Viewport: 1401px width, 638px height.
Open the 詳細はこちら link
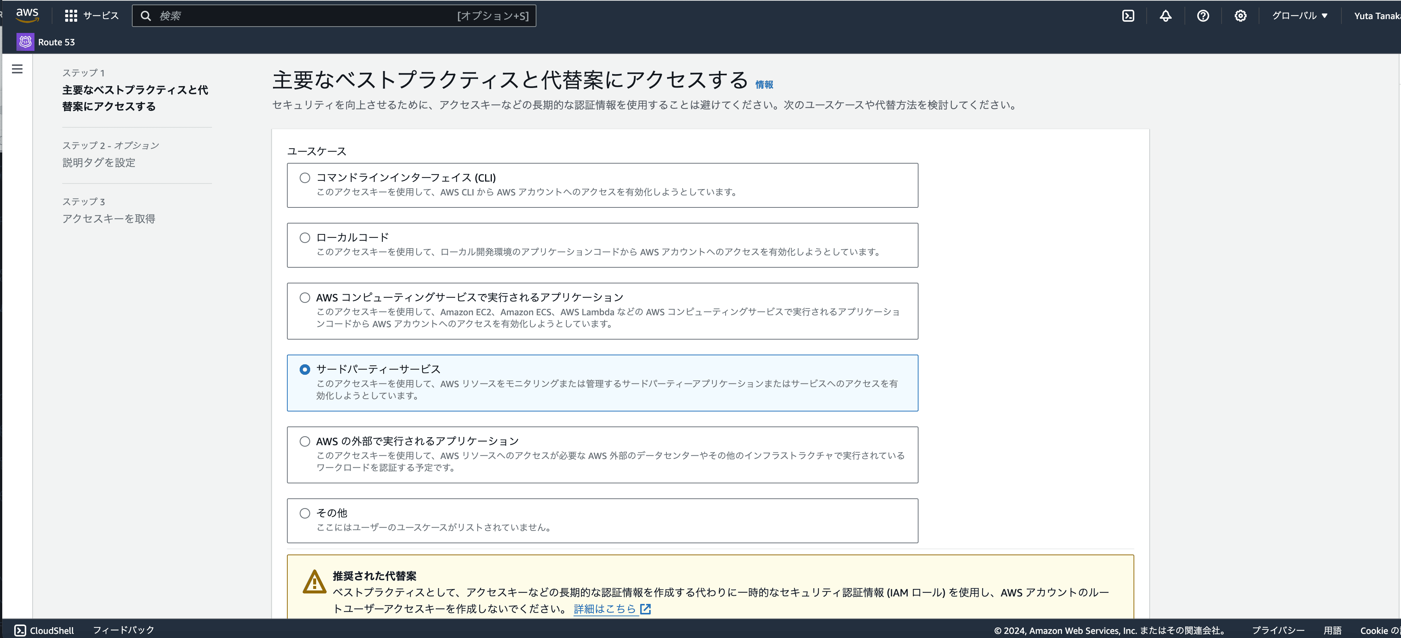pos(605,609)
